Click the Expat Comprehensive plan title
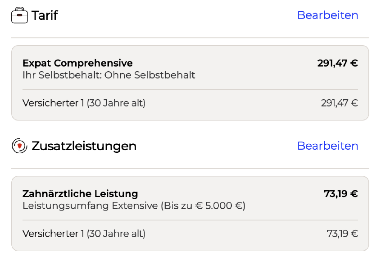381x266 pixels. [77, 63]
